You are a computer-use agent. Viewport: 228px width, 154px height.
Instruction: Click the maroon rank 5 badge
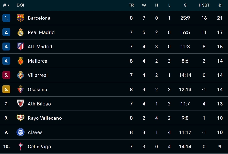(x=6, y=75)
